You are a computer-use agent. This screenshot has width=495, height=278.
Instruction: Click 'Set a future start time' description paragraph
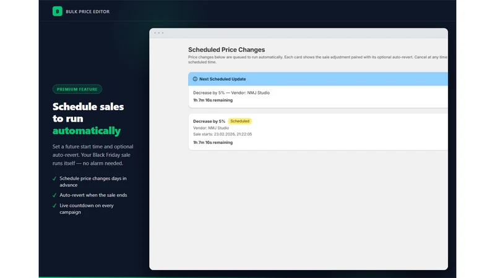93,155
